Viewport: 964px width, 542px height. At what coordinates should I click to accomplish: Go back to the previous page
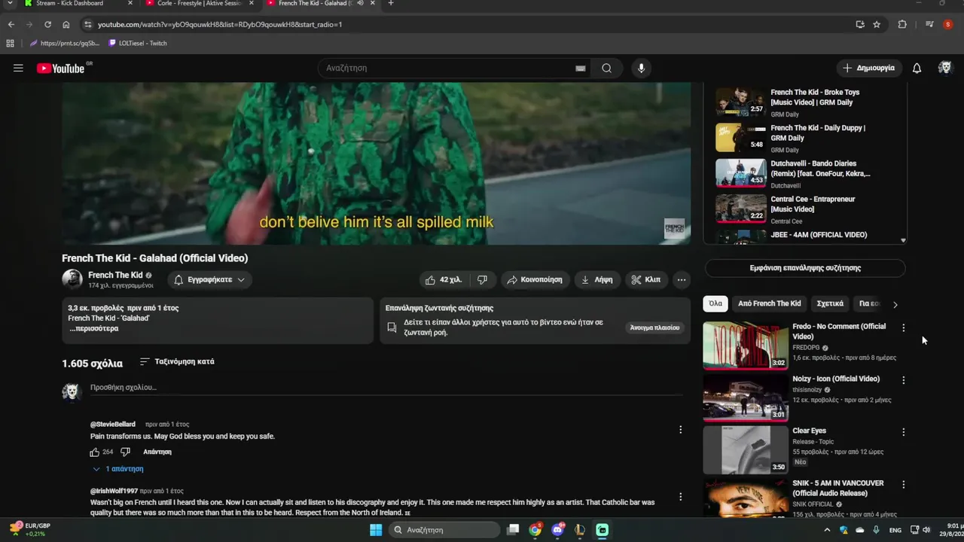coord(11,24)
